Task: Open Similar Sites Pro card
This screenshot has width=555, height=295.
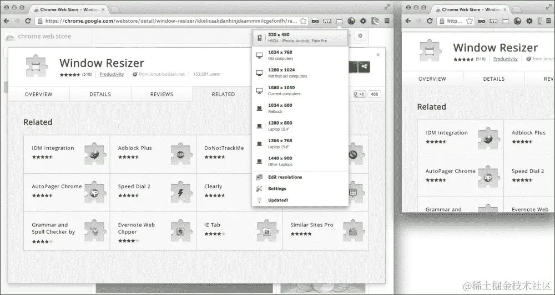Action: tap(325, 231)
